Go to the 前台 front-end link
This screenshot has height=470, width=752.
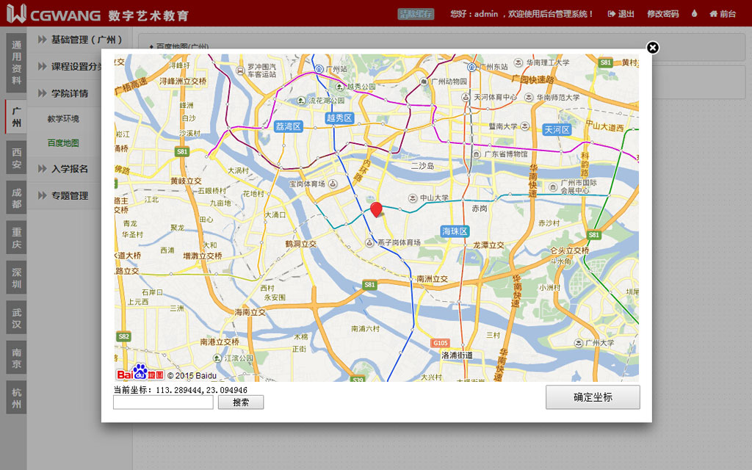click(723, 14)
